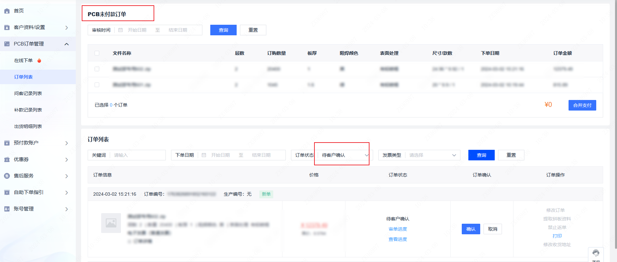Screen dimensions: 617x262
Task: Click the coupon icon in sidebar
Action: click(7, 159)
